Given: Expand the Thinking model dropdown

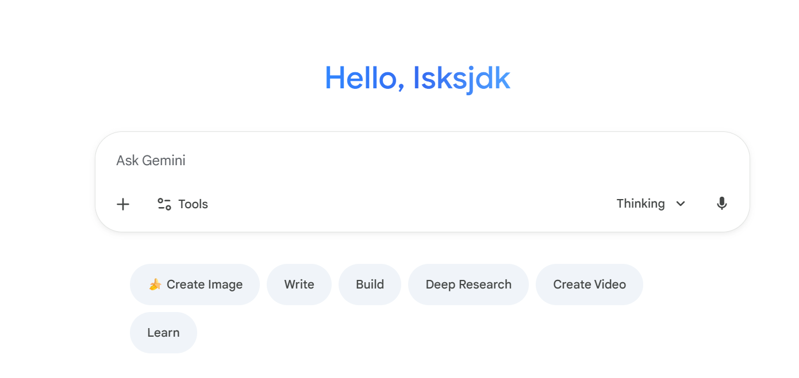Looking at the screenshot, I should coord(651,204).
